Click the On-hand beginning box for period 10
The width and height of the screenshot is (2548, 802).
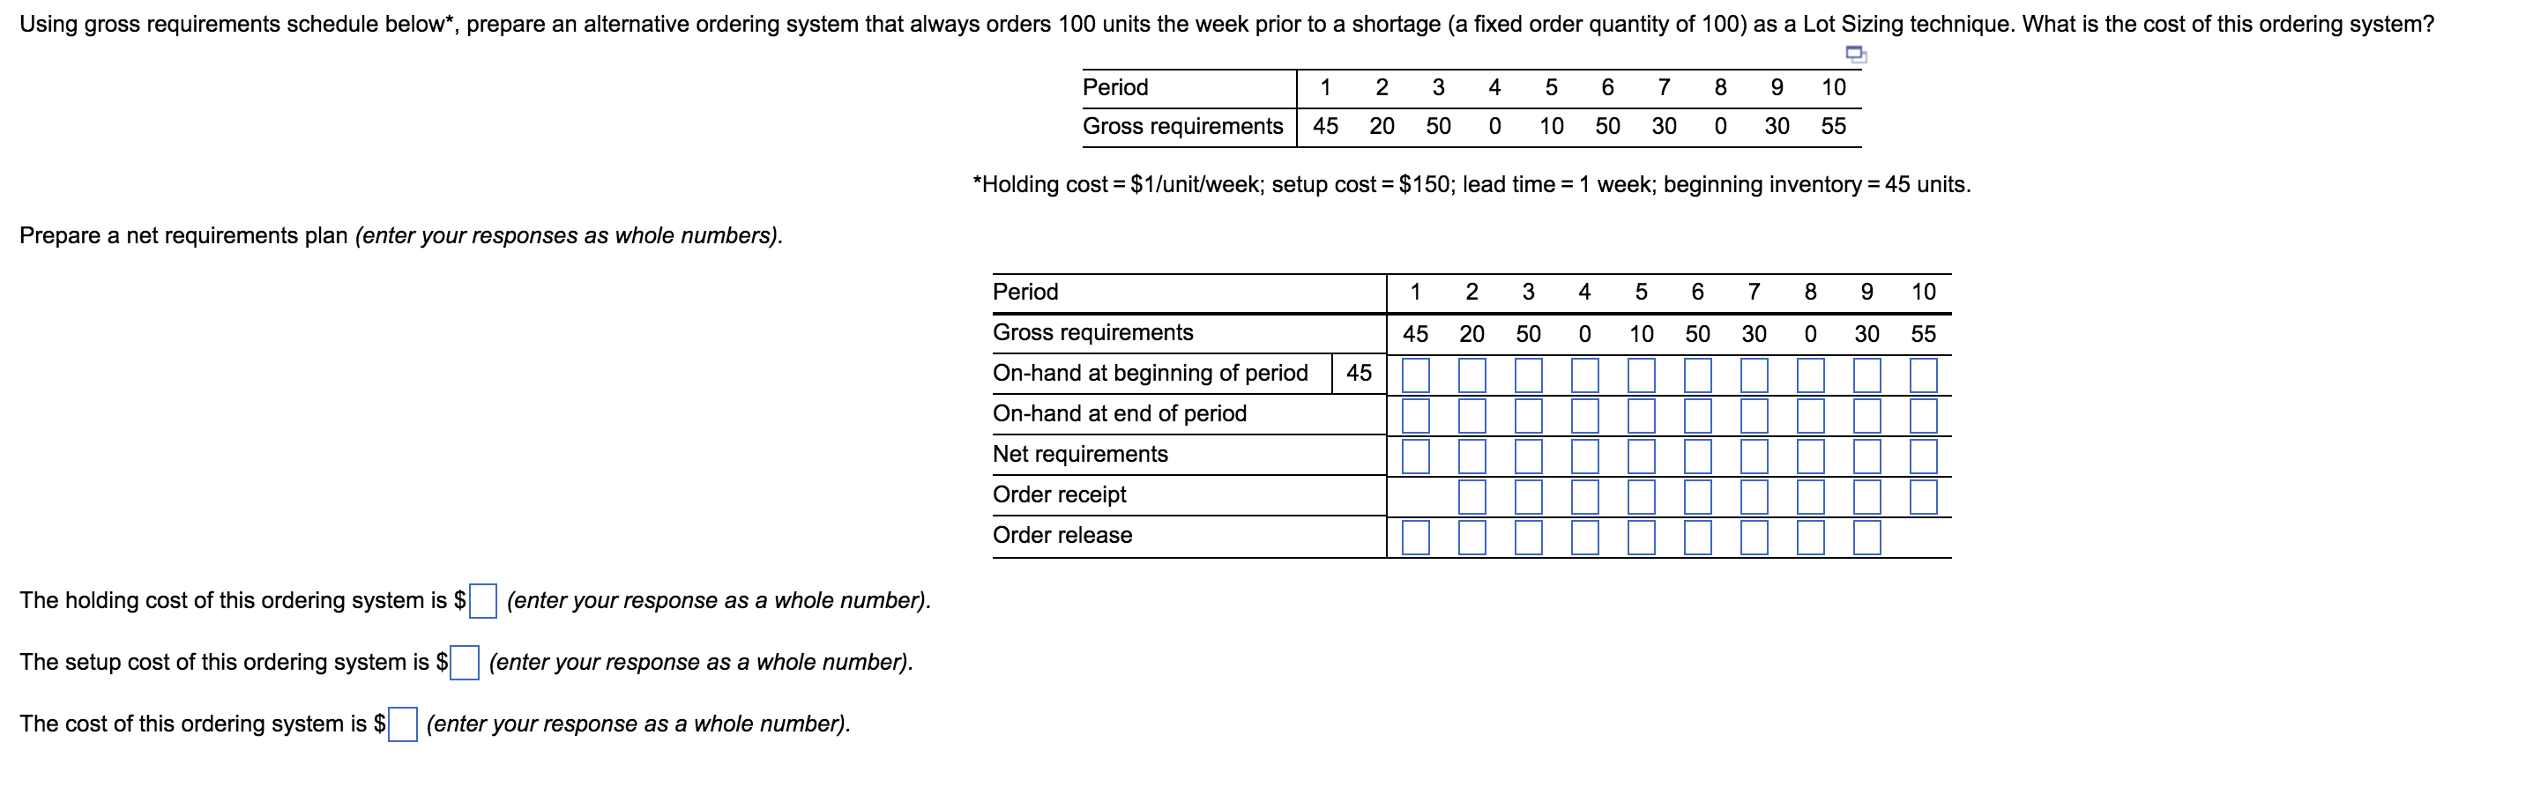pos(1922,374)
